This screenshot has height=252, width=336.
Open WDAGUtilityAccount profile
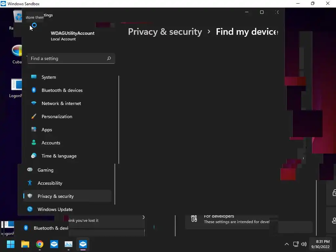tap(73, 36)
